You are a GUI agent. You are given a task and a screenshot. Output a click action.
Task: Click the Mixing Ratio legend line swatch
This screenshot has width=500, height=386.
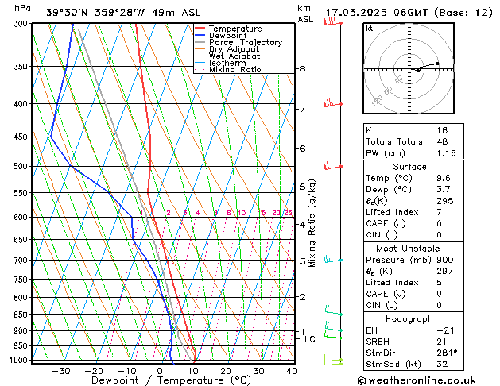[x=201, y=70]
